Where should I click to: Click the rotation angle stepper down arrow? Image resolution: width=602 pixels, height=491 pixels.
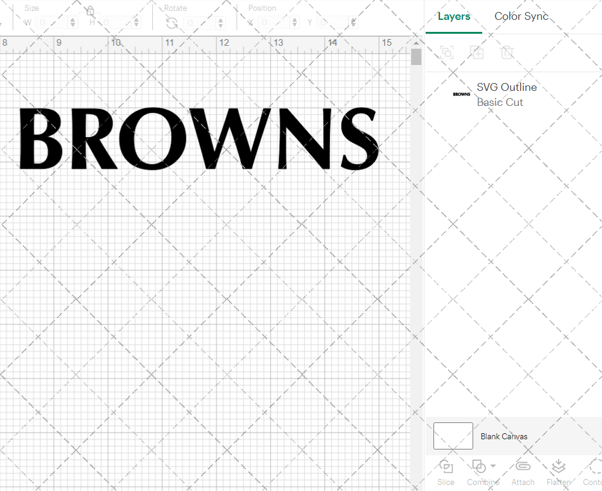click(x=220, y=25)
